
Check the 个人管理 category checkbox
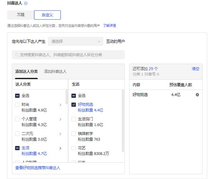point(17,119)
